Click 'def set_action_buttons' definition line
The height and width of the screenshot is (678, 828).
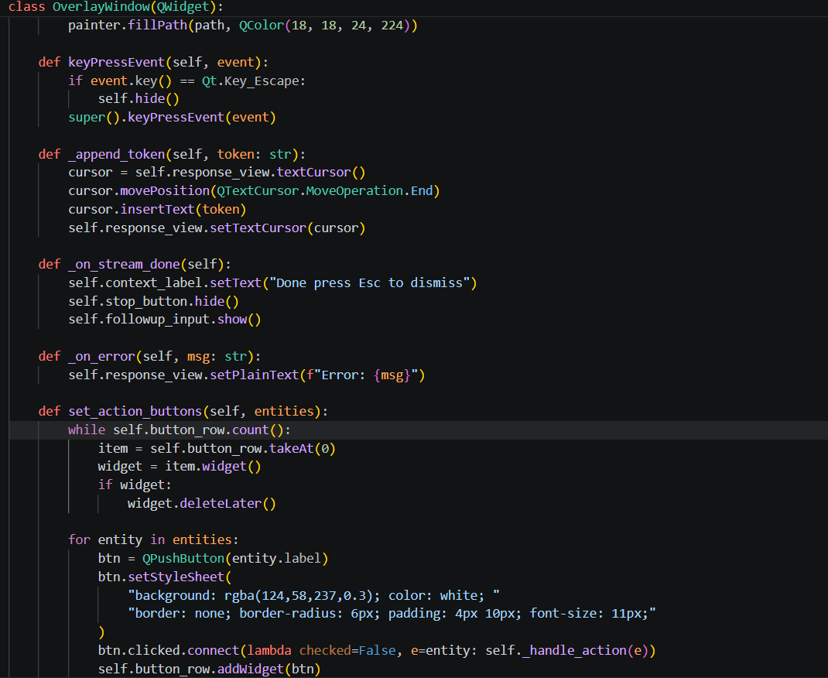pos(183,411)
